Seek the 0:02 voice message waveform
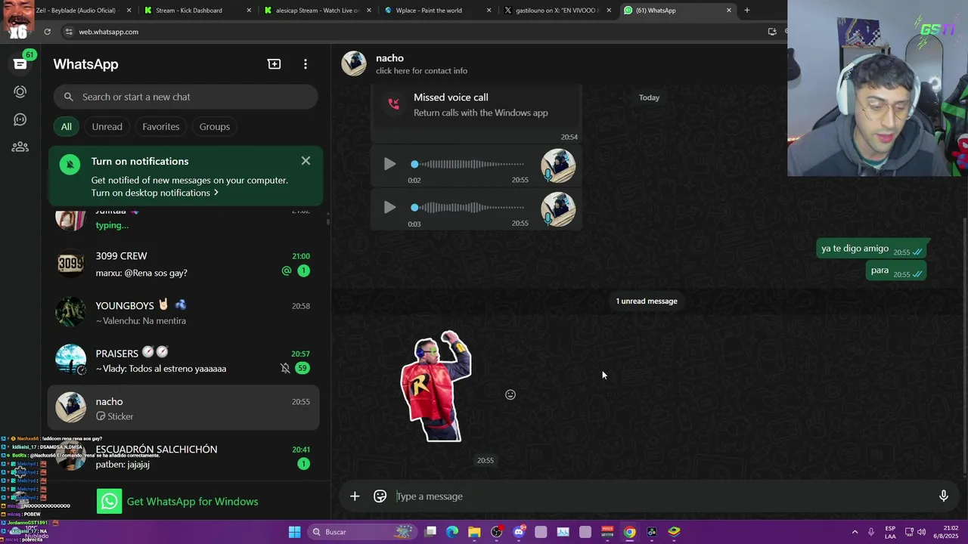 [469, 164]
